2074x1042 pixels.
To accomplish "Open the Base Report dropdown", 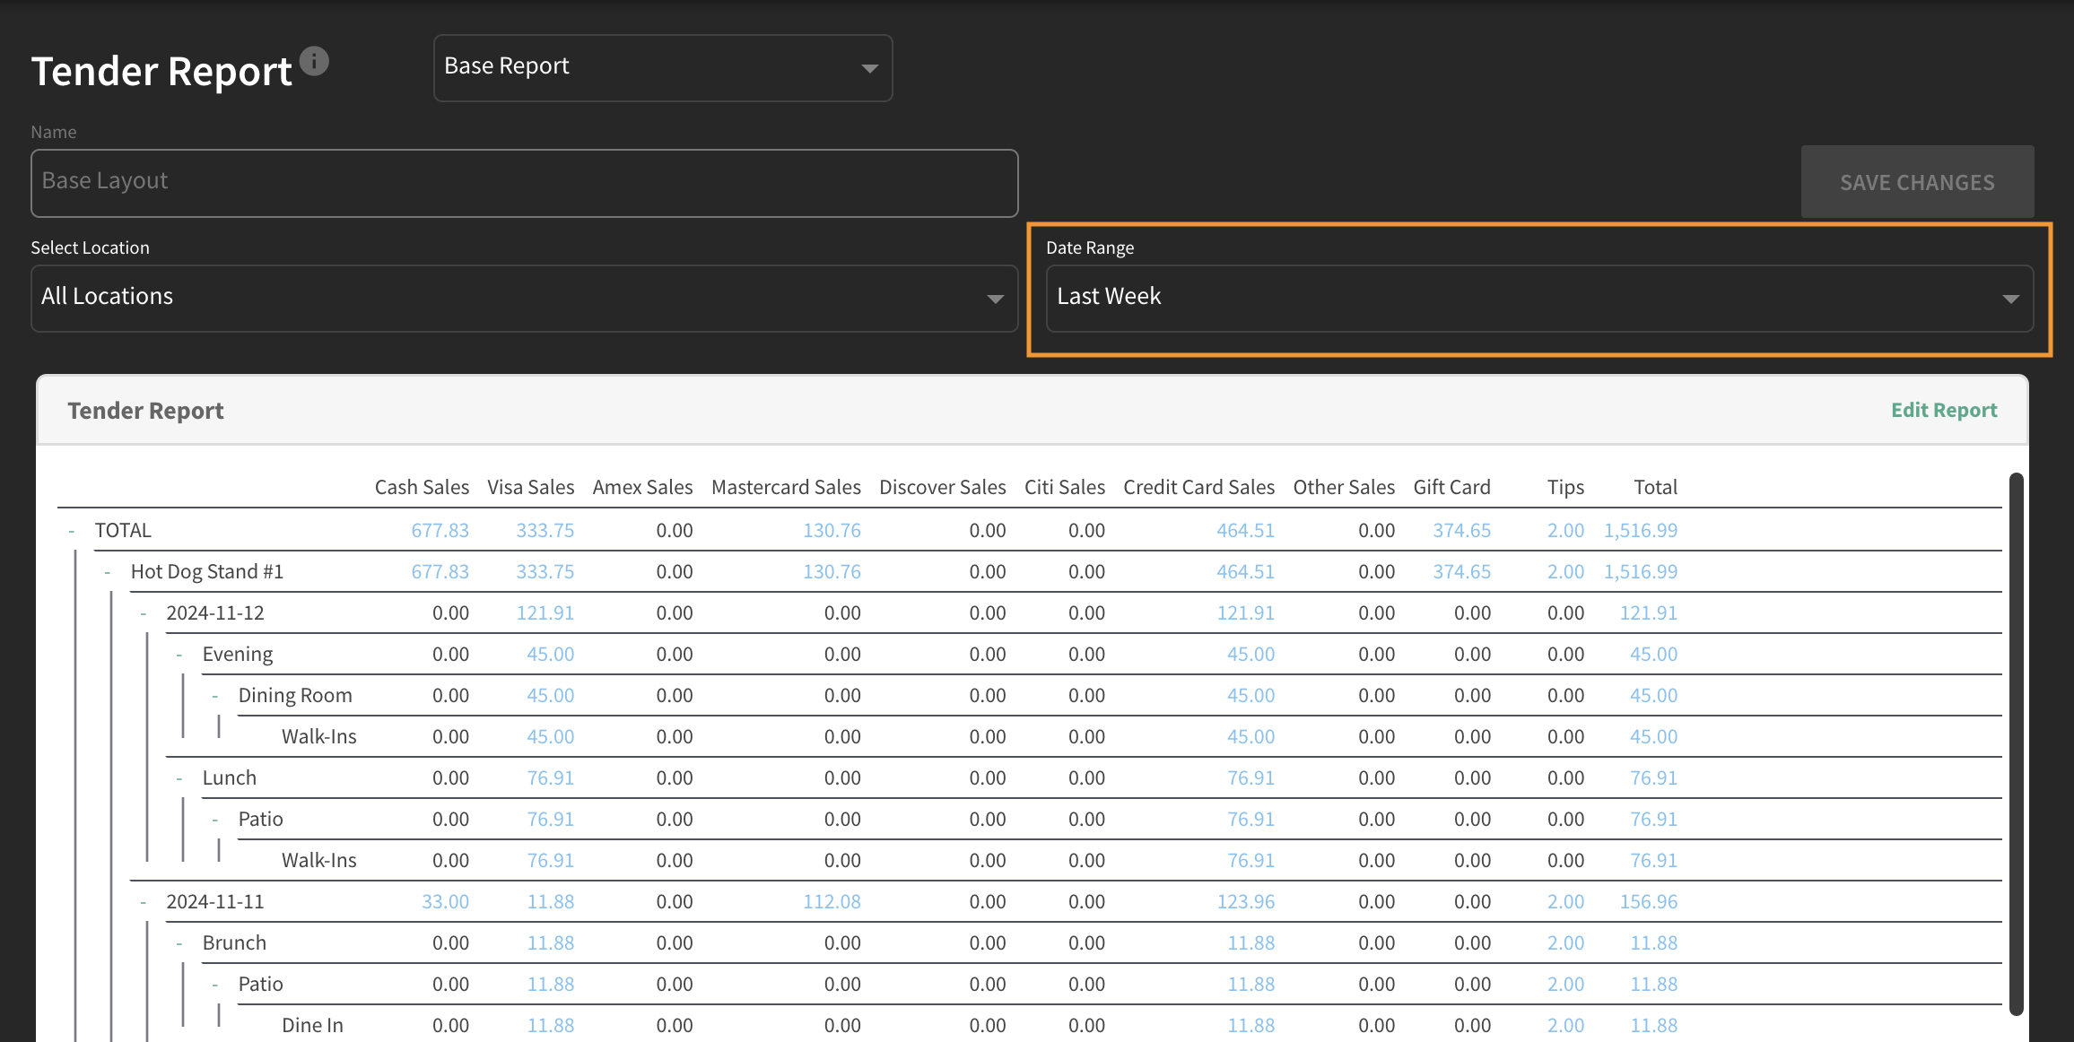I will (x=663, y=68).
